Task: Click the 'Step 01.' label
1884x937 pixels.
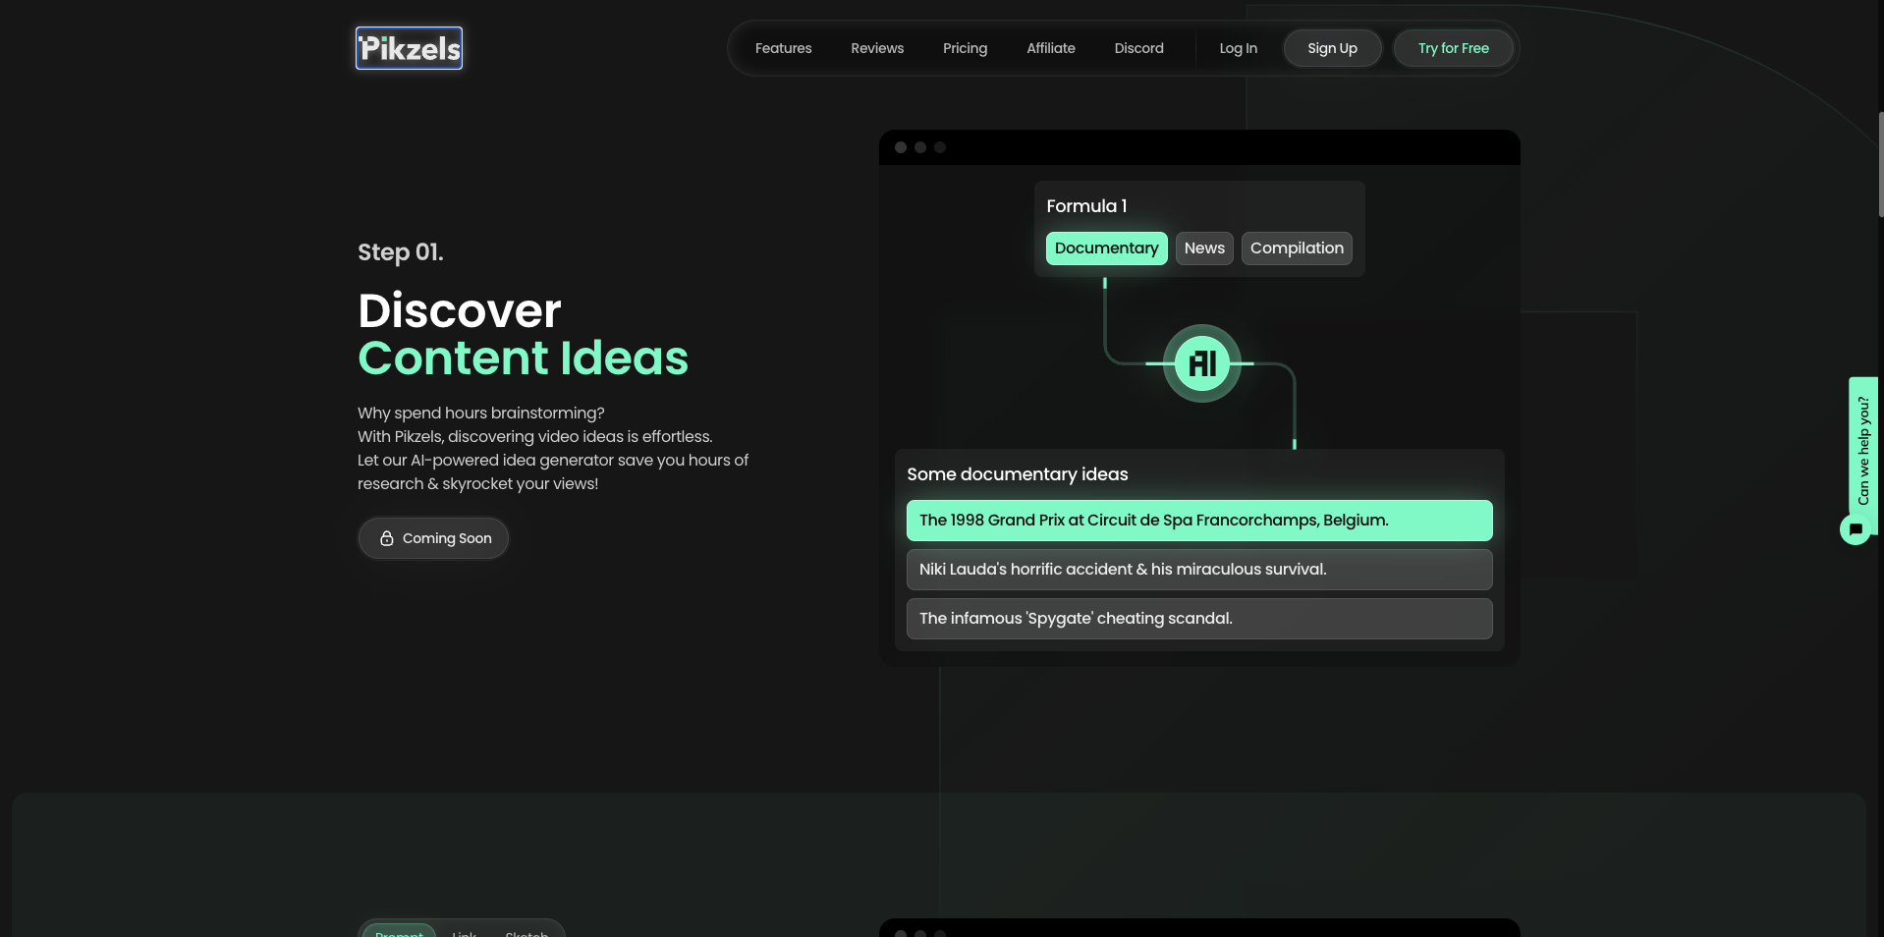Action: [401, 252]
